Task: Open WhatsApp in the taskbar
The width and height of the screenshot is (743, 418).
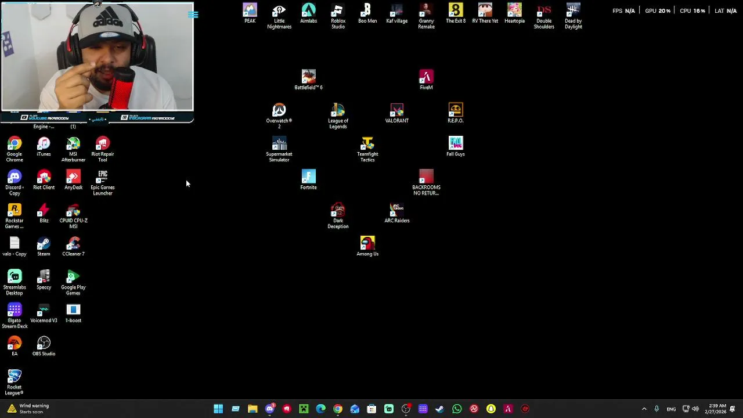Action: (x=457, y=409)
